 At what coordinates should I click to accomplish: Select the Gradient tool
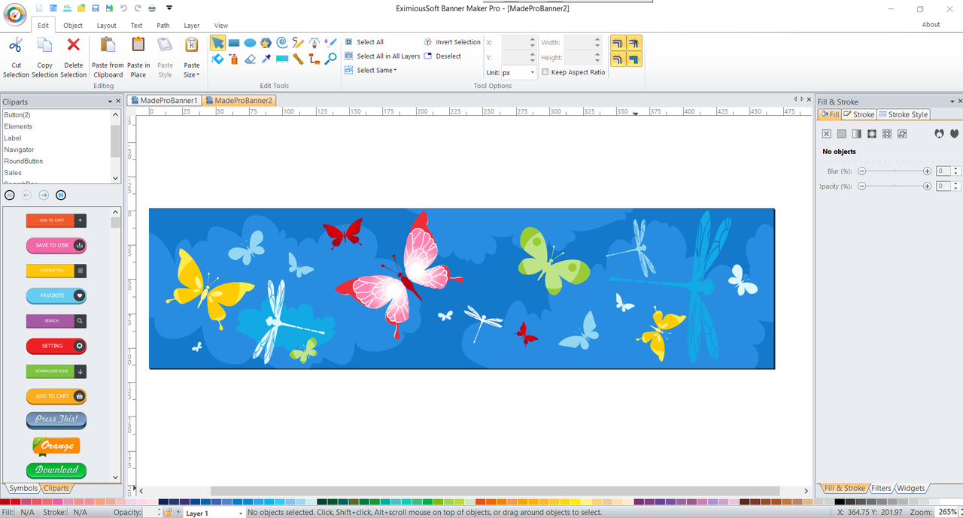tap(282, 59)
